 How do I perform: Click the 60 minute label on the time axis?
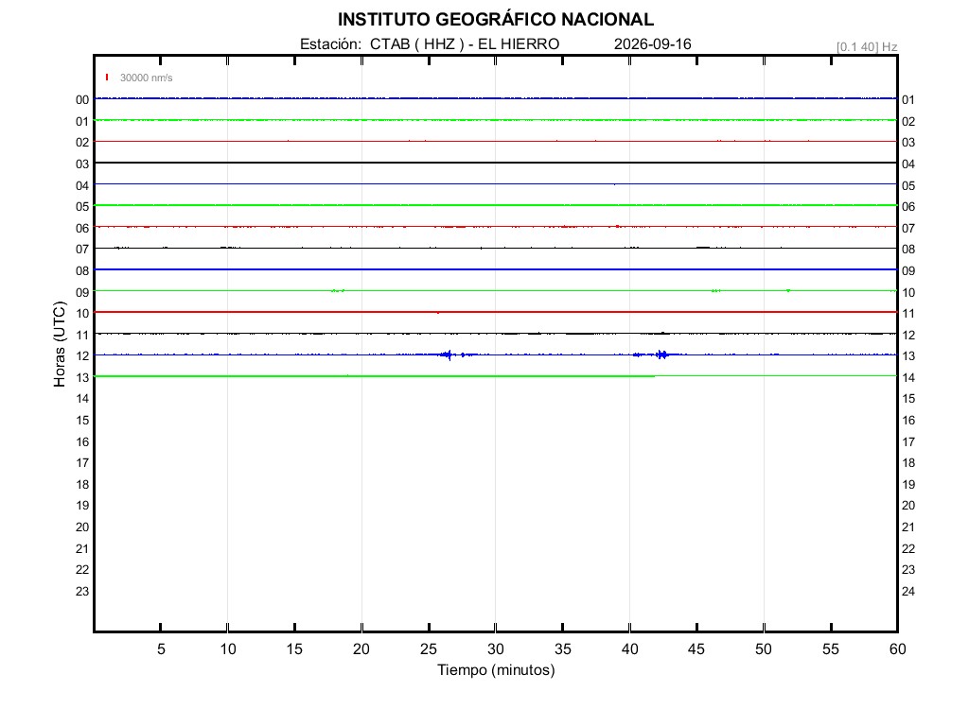(x=897, y=648)
